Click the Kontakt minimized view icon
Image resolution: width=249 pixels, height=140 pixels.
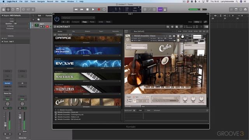[x=181, y=27]
